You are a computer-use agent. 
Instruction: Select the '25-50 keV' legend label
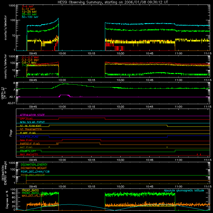coord(29,14)
